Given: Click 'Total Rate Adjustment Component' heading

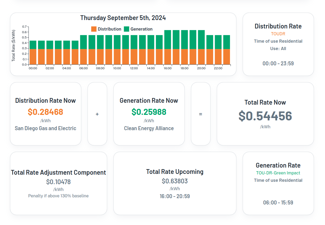Looking at the screenshot, I should click(x=59, y=172).
